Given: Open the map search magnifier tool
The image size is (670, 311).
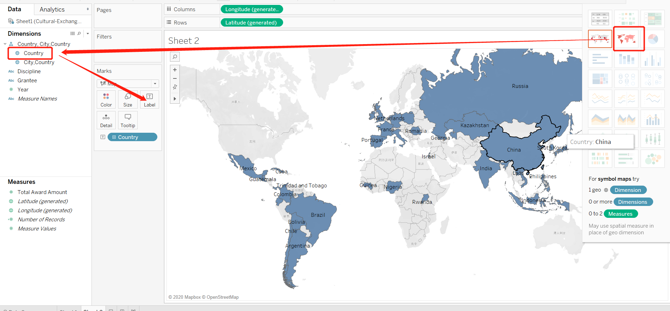Looking at the screenshot, I should click(175, 57).
